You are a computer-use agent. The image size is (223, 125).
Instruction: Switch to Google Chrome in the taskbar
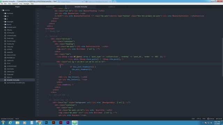[x=39, y=123]
